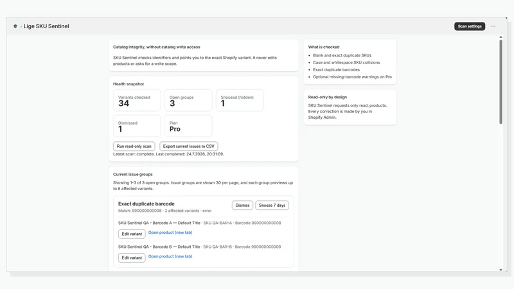Select the Open groups stat card
Viewport: 514px width, 289px height.
pos(188,100)
